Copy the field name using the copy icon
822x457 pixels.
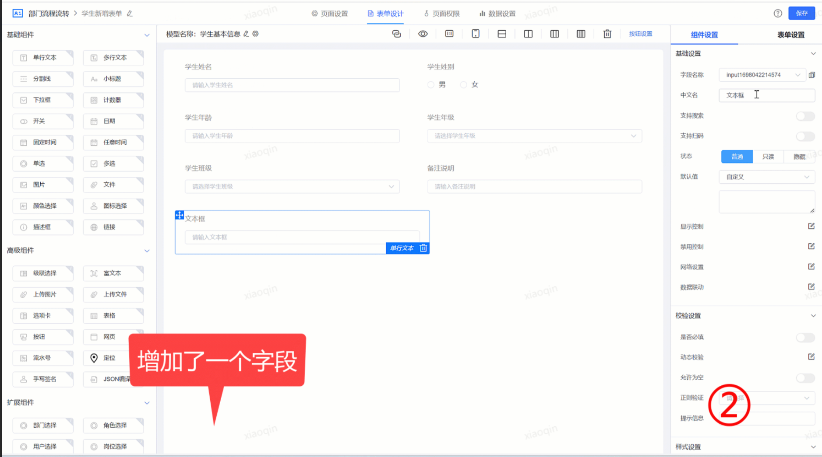point(812,75)
